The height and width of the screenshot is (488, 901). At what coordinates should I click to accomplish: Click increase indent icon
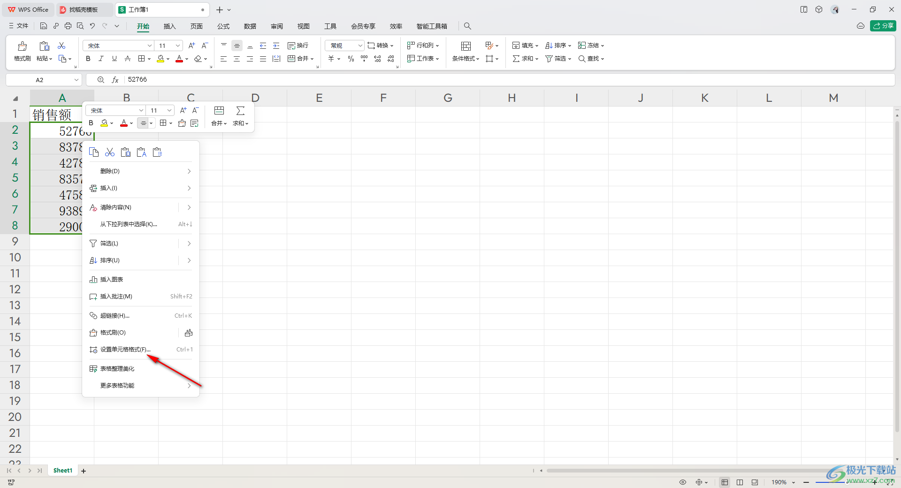point(276,46)
